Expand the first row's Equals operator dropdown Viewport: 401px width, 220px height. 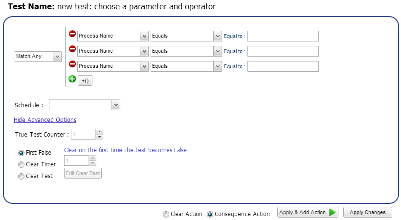218,36
